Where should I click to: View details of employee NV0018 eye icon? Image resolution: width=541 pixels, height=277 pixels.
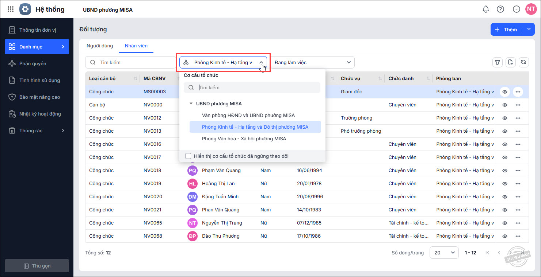505,171
